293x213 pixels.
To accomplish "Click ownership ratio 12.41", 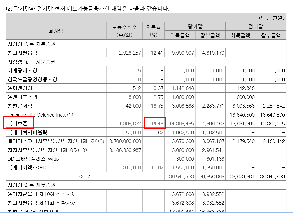I will coord(157,53).
